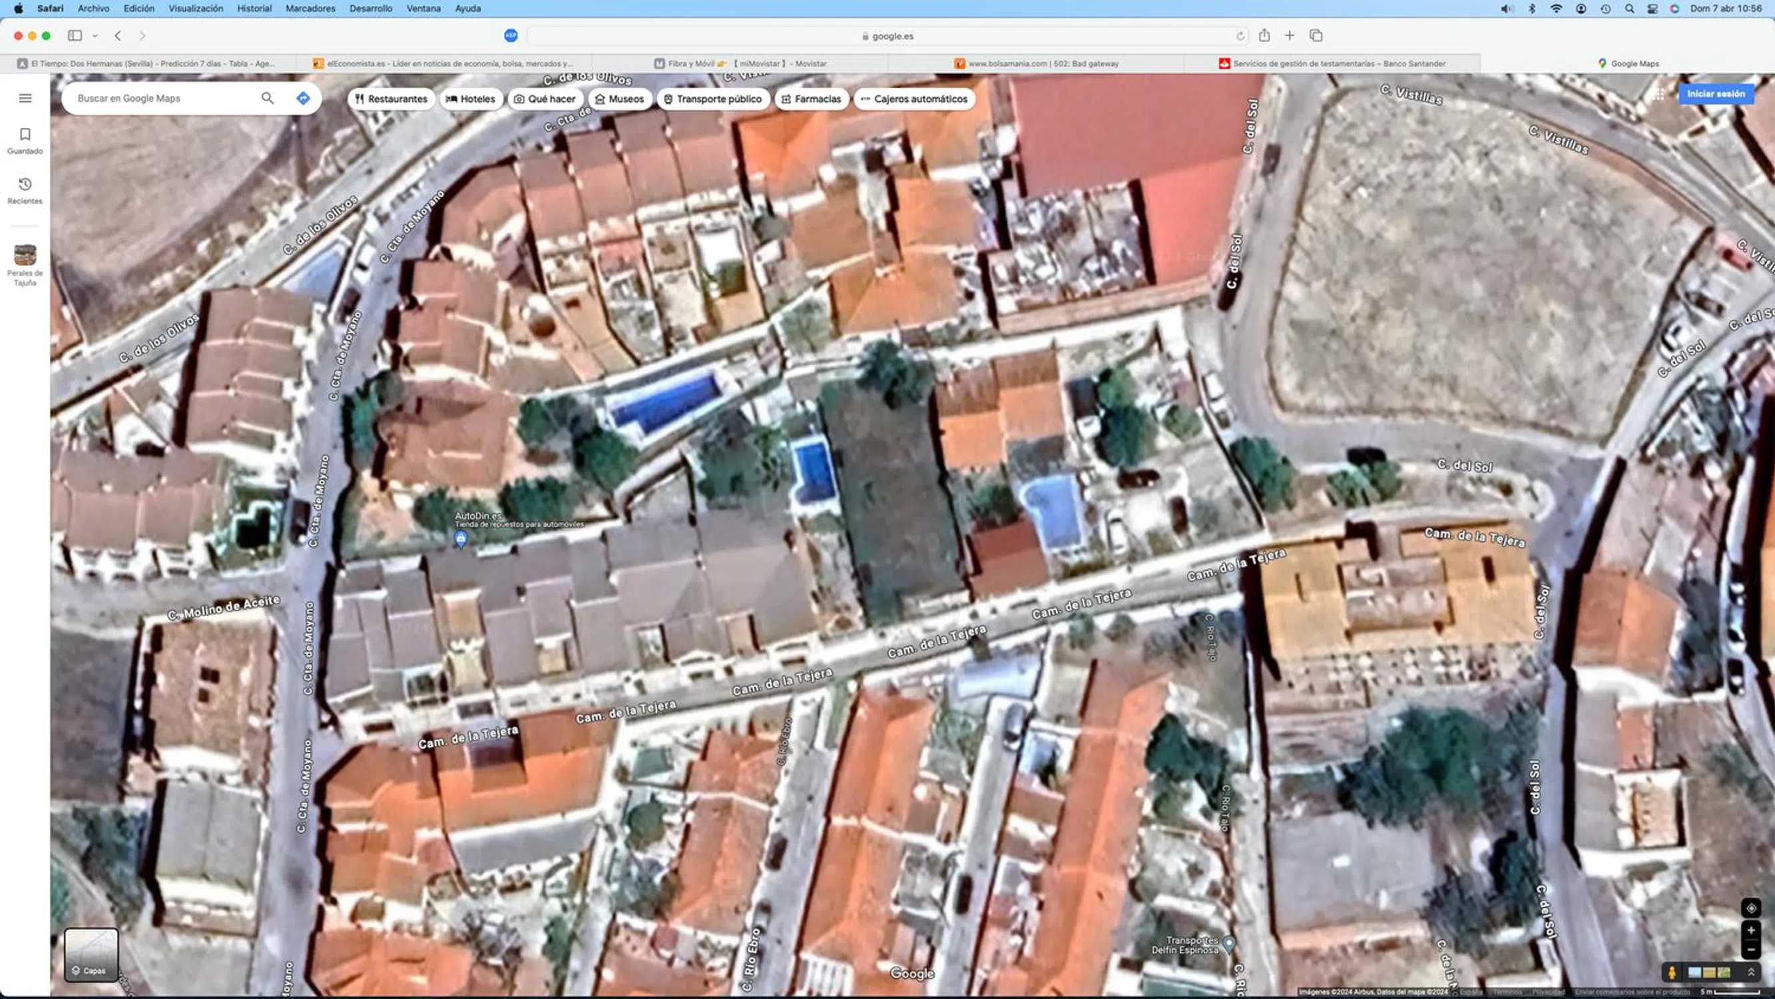
Task: Select the Farmacias category chip
Action: click(x=811, y=99)
